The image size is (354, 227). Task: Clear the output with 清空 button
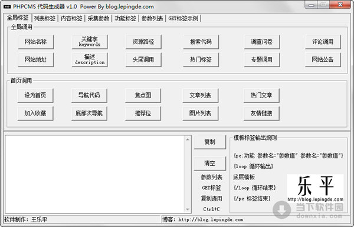[209, 163]
